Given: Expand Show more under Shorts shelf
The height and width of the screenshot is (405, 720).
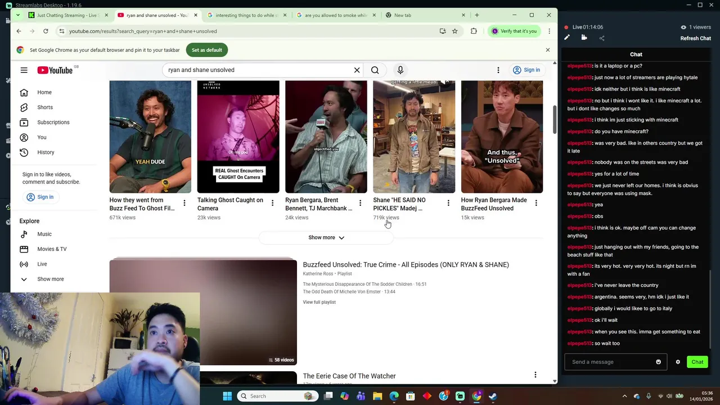Looking at the screenshot, I should 326,237.
